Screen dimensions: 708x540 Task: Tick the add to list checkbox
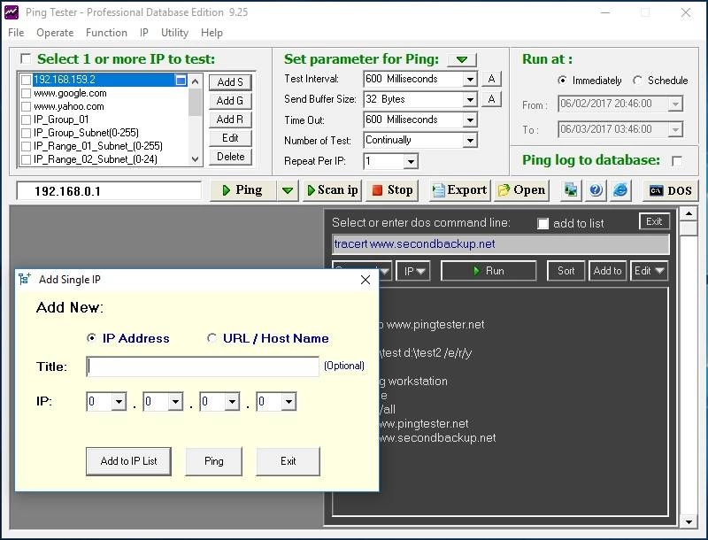(543, 223)
